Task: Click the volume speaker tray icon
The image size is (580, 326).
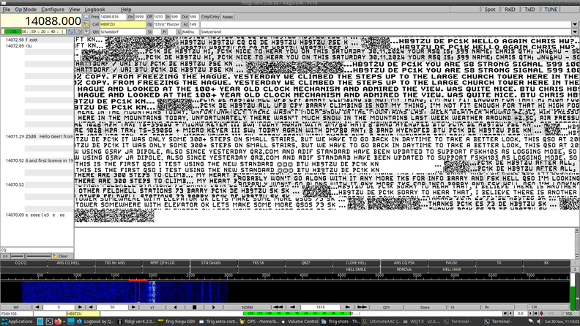Action: (x=538, y=322)
